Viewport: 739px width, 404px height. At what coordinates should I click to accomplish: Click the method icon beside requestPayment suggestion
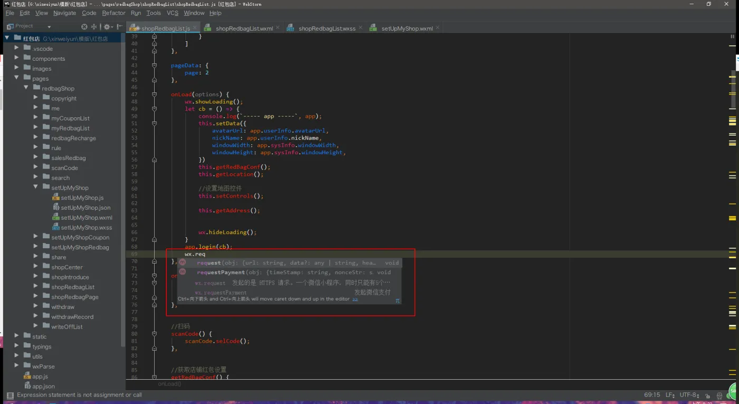click(x=182, y=272)
